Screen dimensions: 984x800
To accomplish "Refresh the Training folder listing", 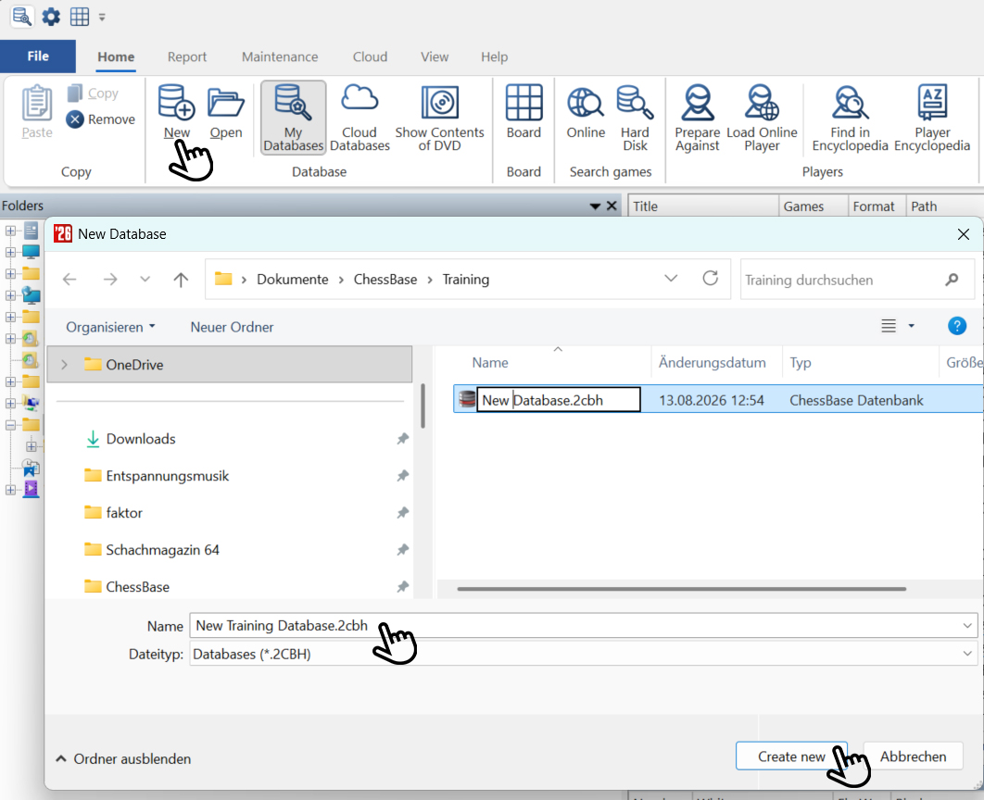I will click(710, 278).
